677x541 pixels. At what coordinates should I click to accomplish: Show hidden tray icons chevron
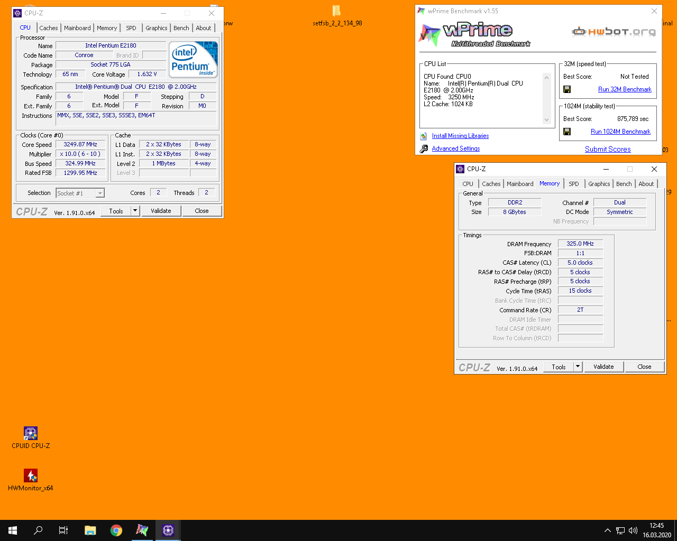coord(608,530)
